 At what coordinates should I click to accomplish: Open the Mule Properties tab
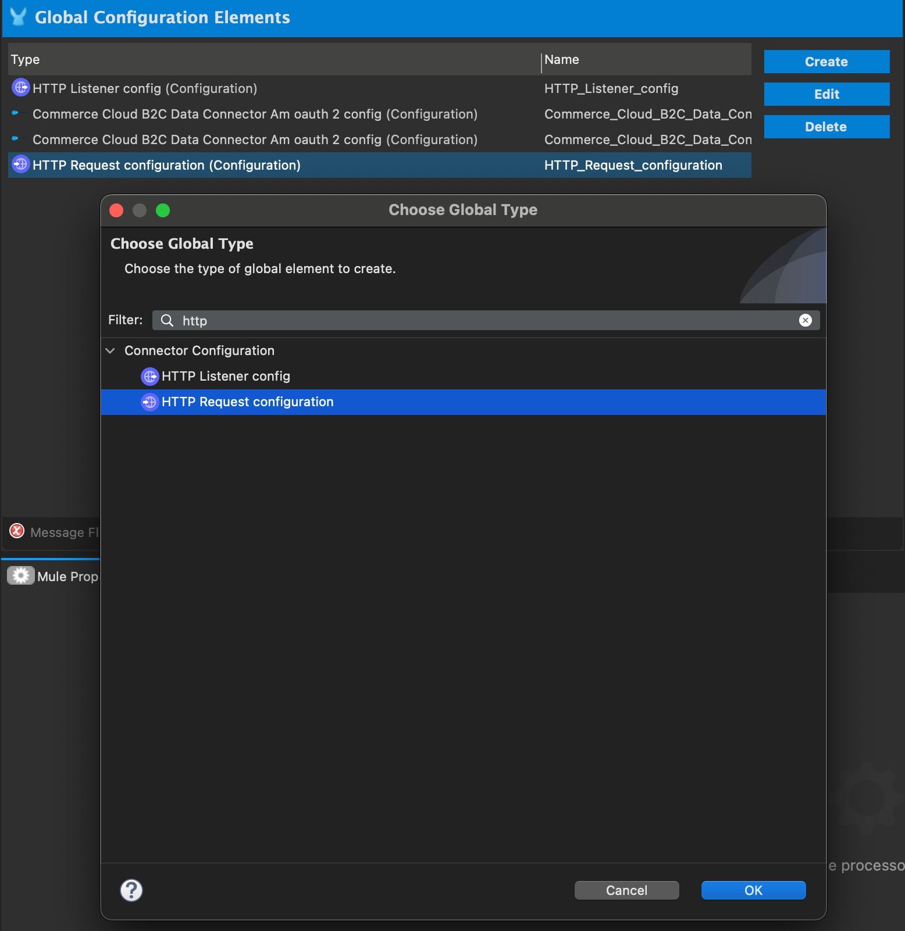coord(52,576)
